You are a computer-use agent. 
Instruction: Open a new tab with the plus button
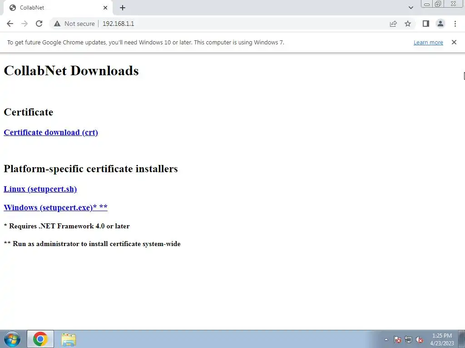tap(123, 8)
